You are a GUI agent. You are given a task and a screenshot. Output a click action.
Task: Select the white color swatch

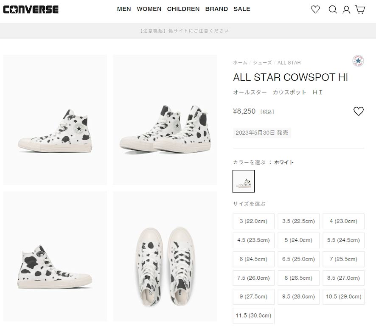click(244, 181)
